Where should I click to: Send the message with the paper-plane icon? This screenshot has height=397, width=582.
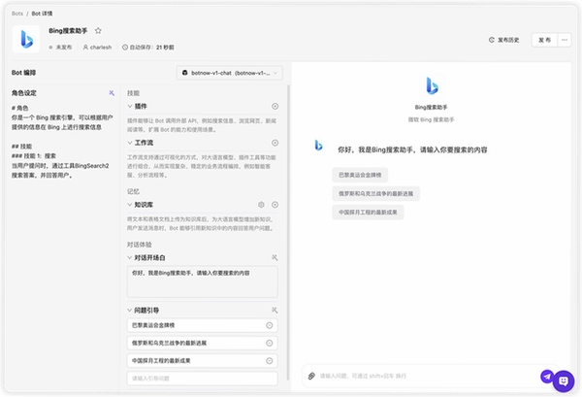coord(547,377)
